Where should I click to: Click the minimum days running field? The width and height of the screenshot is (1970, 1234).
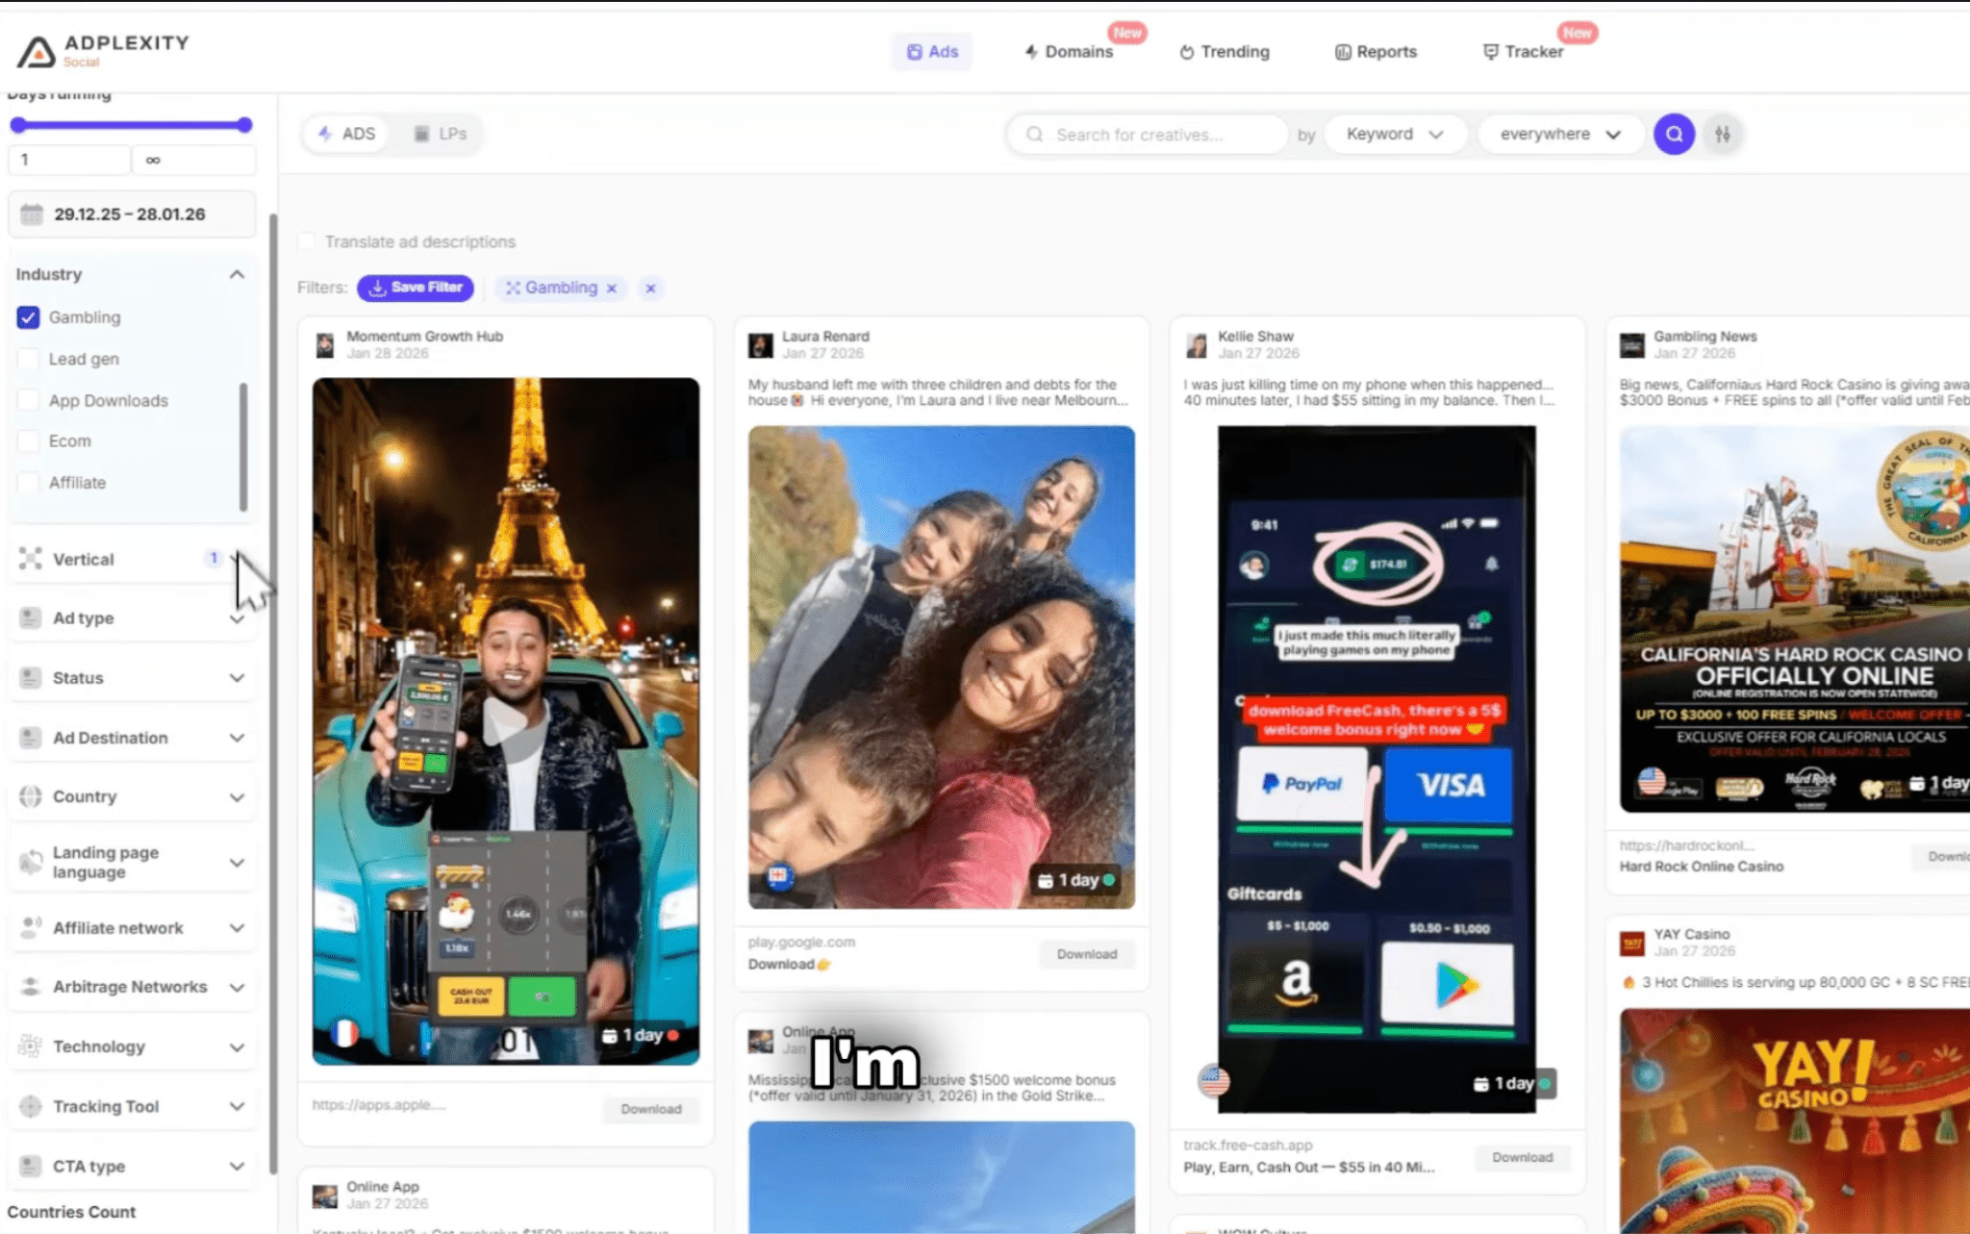pos(69,160)
